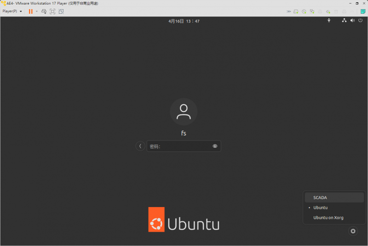Show password with eye icon
The width and height of the screenshot is (368, 246).
click(215, 146)
